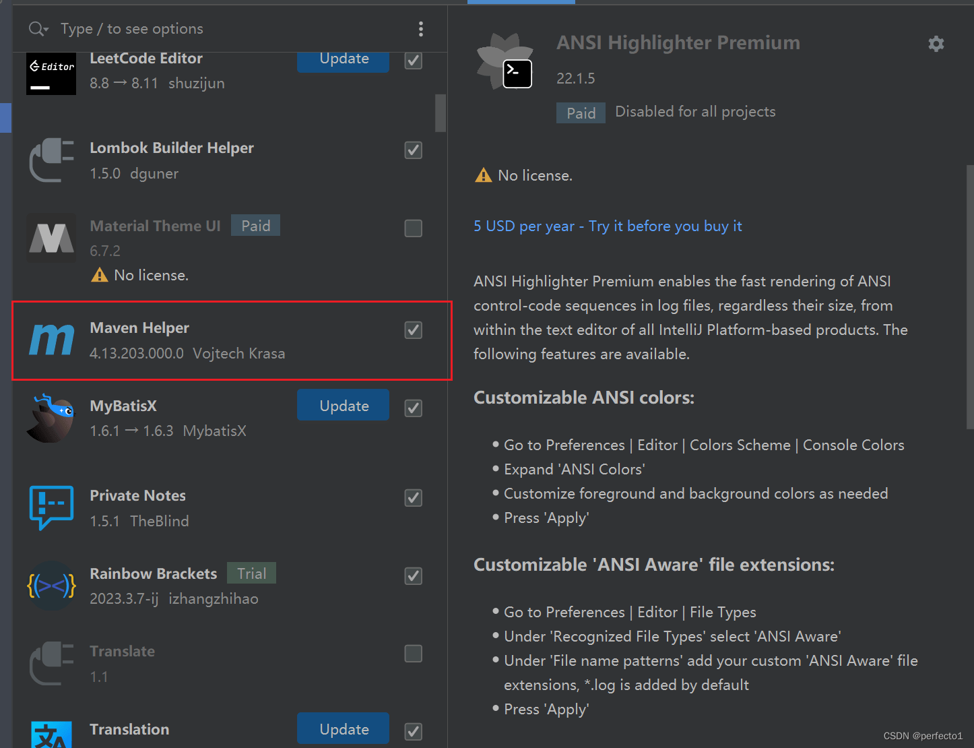Click the Maven Helper 'm' icon
The image size is (974, 748).
click(51, 340)
